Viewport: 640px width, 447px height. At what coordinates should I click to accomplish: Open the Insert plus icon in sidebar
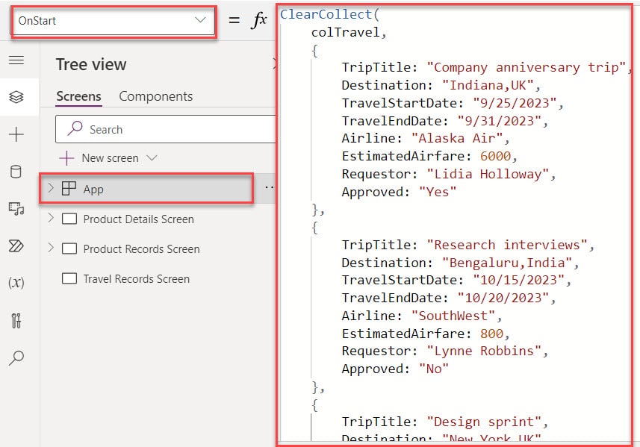(x=16, y=134)
